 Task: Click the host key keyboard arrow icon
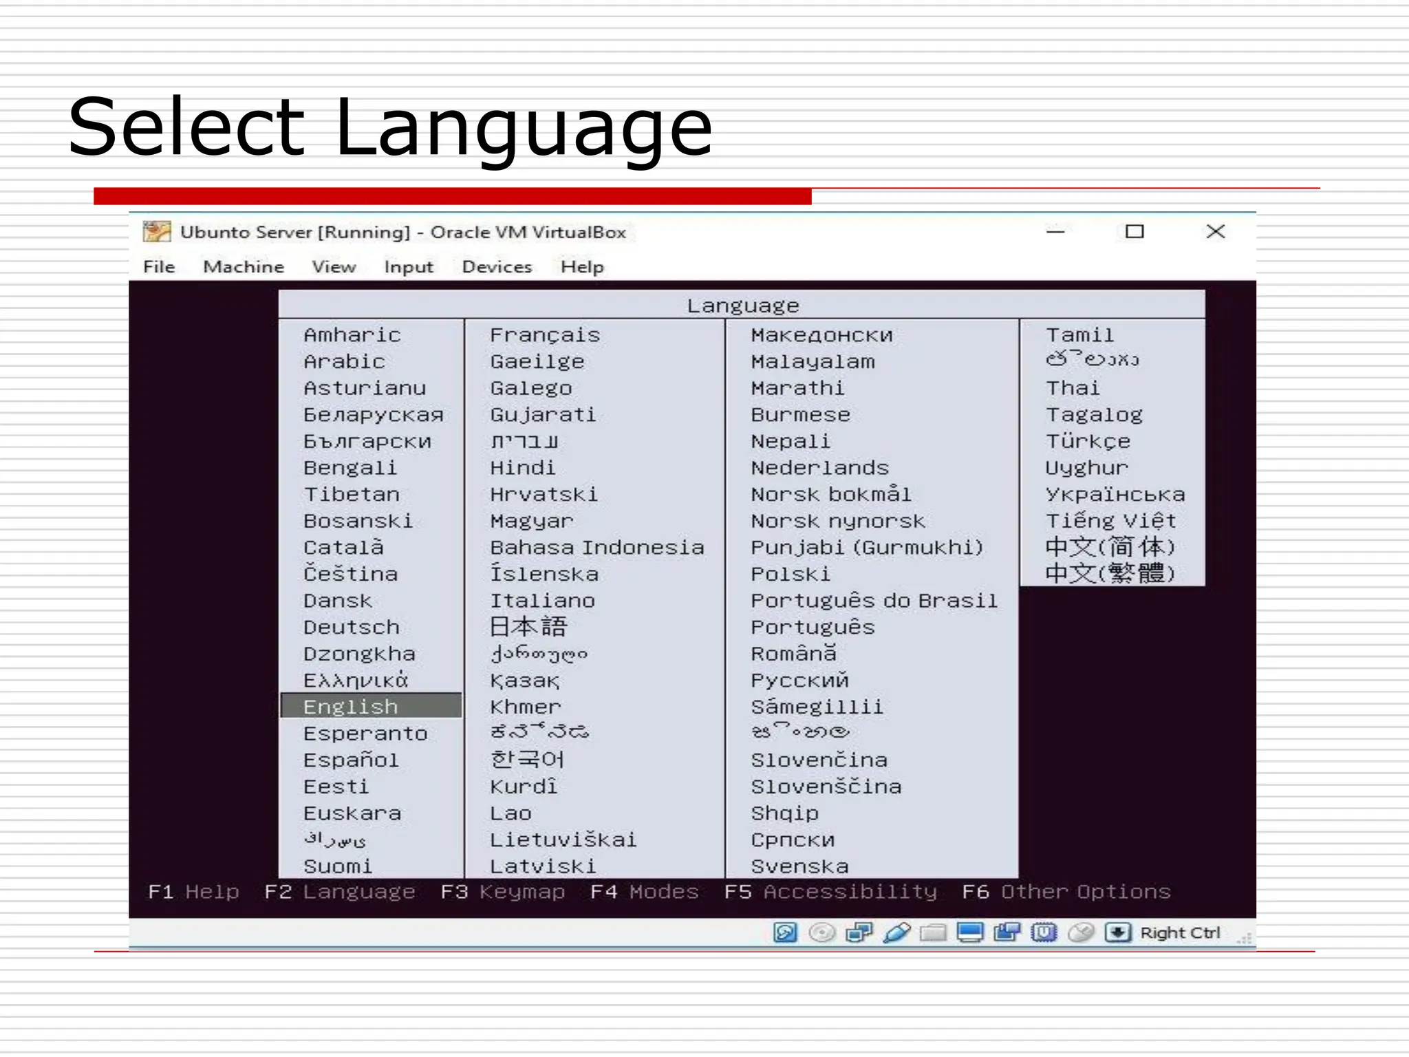click(1118, 932)
